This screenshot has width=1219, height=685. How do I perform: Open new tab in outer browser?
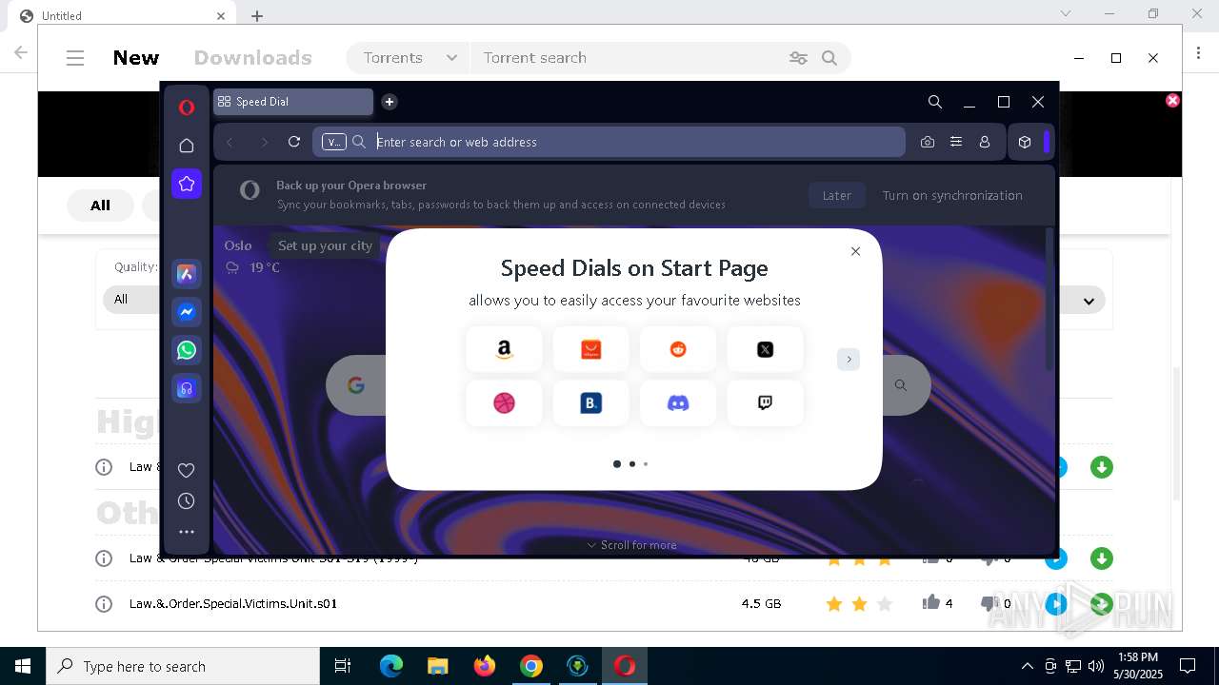pyautogui.click(x=257, y=15)
